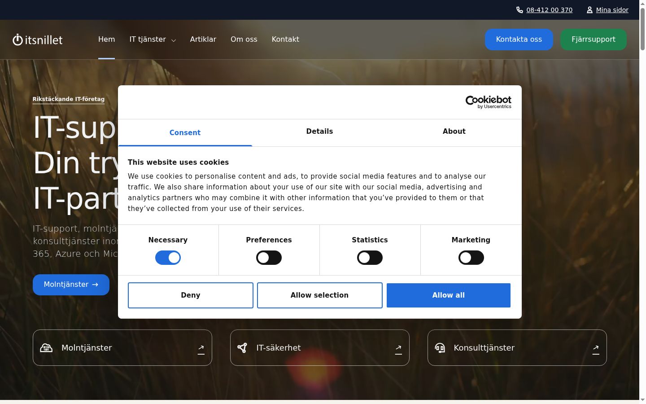
Task: Enable the Statistics cookies switch
Action: click(x=370, y=258)
